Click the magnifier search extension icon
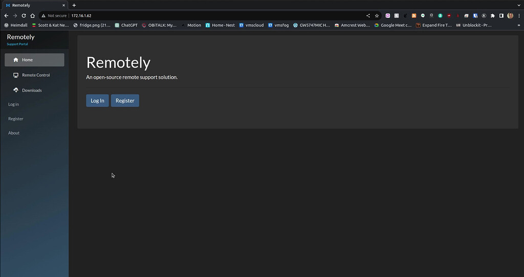The image size is (524, 277). (431, 16)
